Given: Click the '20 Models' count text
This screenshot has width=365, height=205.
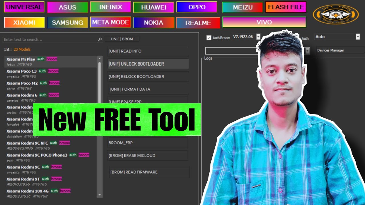Looking at the screenshot, I should [x=22, y=49].
